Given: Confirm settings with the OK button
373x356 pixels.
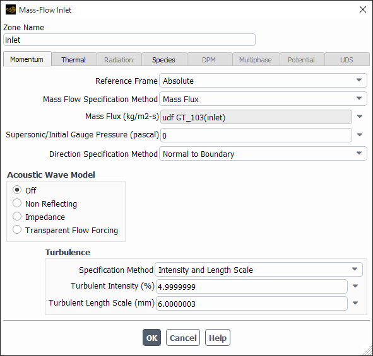Looking at the screenshot, I should [x=151, y=338].
